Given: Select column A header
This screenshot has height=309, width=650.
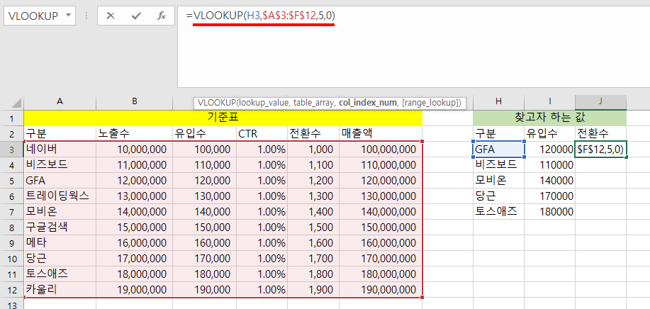Looking at the screenshot, I should [60, 102].
